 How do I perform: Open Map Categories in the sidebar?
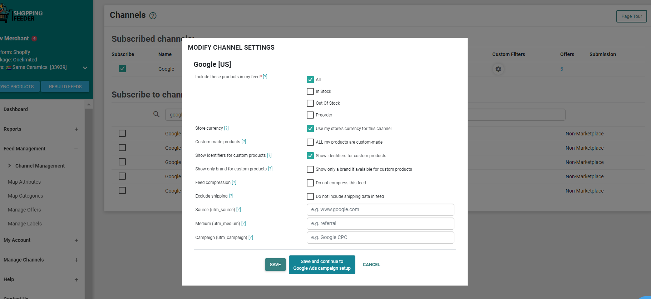tap(25, 196)
